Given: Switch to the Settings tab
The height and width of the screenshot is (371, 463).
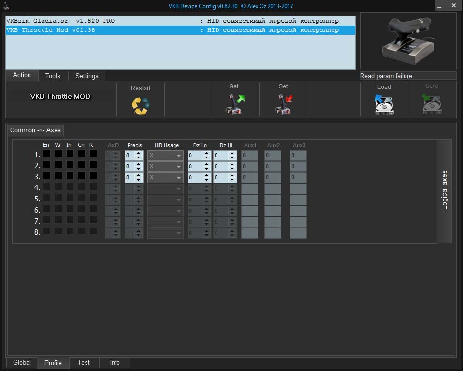Looking at the screenshot, I should tap(87, 76).
